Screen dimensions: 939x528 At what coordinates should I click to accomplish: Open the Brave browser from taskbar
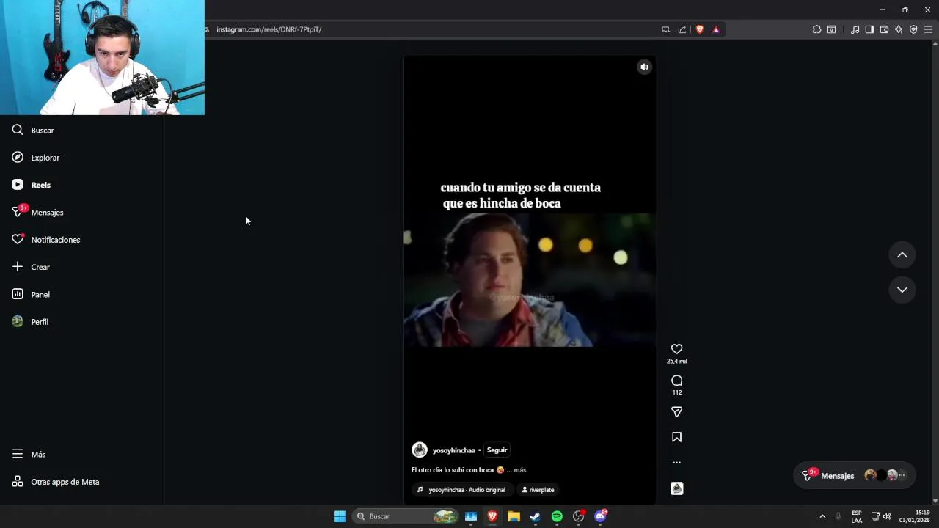492,516
